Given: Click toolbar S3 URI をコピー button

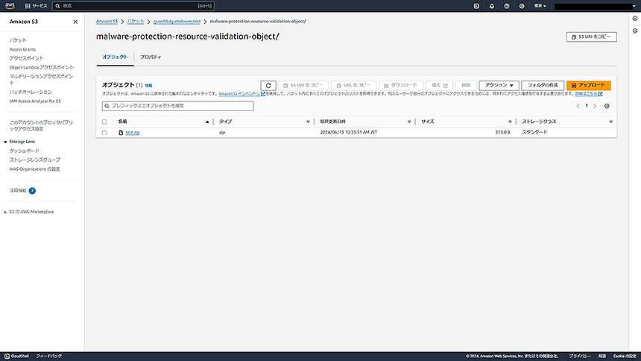Looking at the screenshot, I should (x=303, y=85).
